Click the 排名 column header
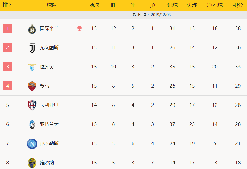247x169 pixels. [x=8, y=5]
